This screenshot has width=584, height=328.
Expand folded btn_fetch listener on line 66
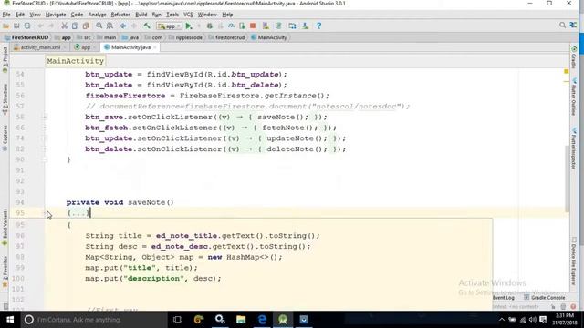pyautogui.click(x=45, y=128)
